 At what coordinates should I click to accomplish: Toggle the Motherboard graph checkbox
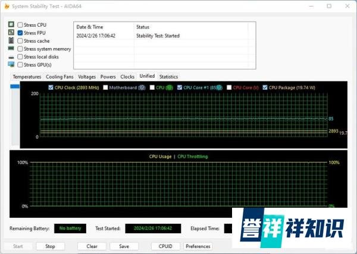click(105, 87)
